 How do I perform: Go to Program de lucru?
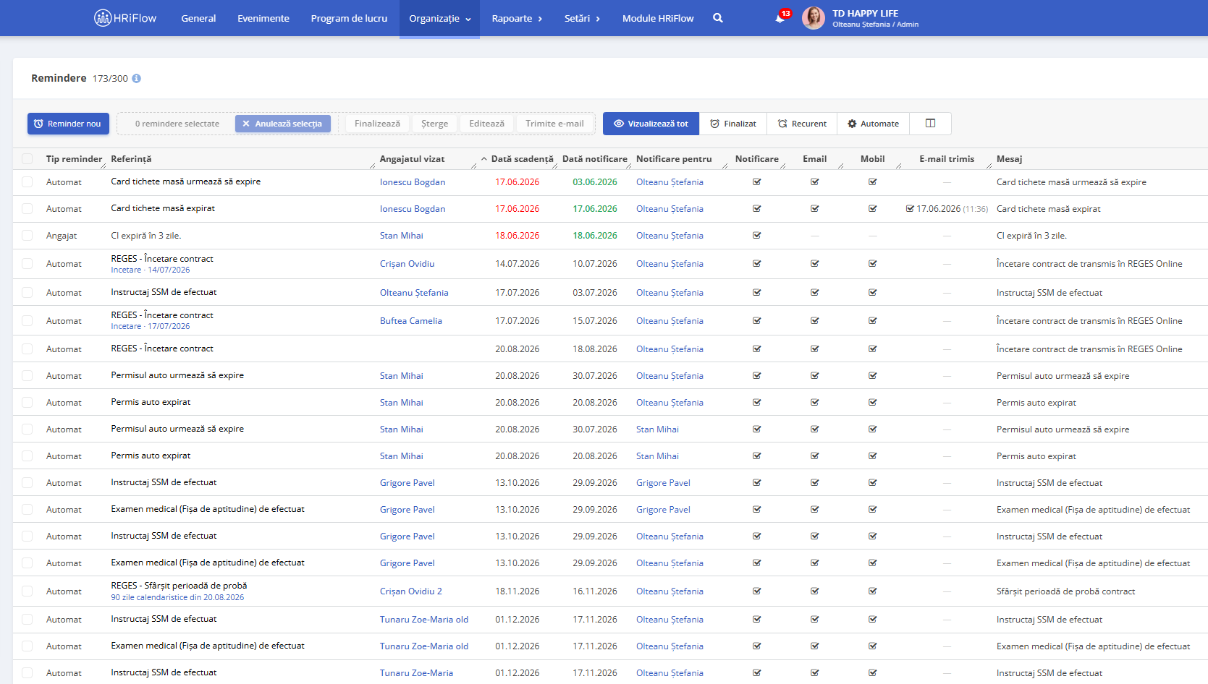349,19
